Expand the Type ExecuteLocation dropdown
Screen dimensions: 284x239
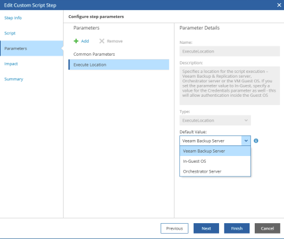[x=246, y=120]
